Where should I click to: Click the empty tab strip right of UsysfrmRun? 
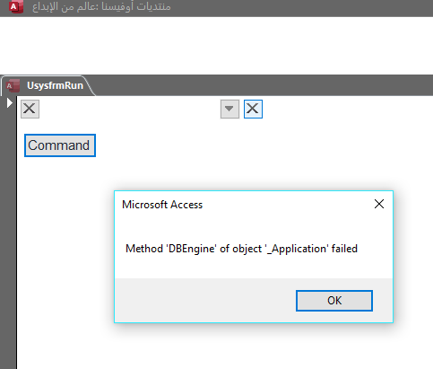click(263, 85)
